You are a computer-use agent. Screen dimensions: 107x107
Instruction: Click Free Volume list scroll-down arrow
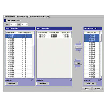(101, 77)
